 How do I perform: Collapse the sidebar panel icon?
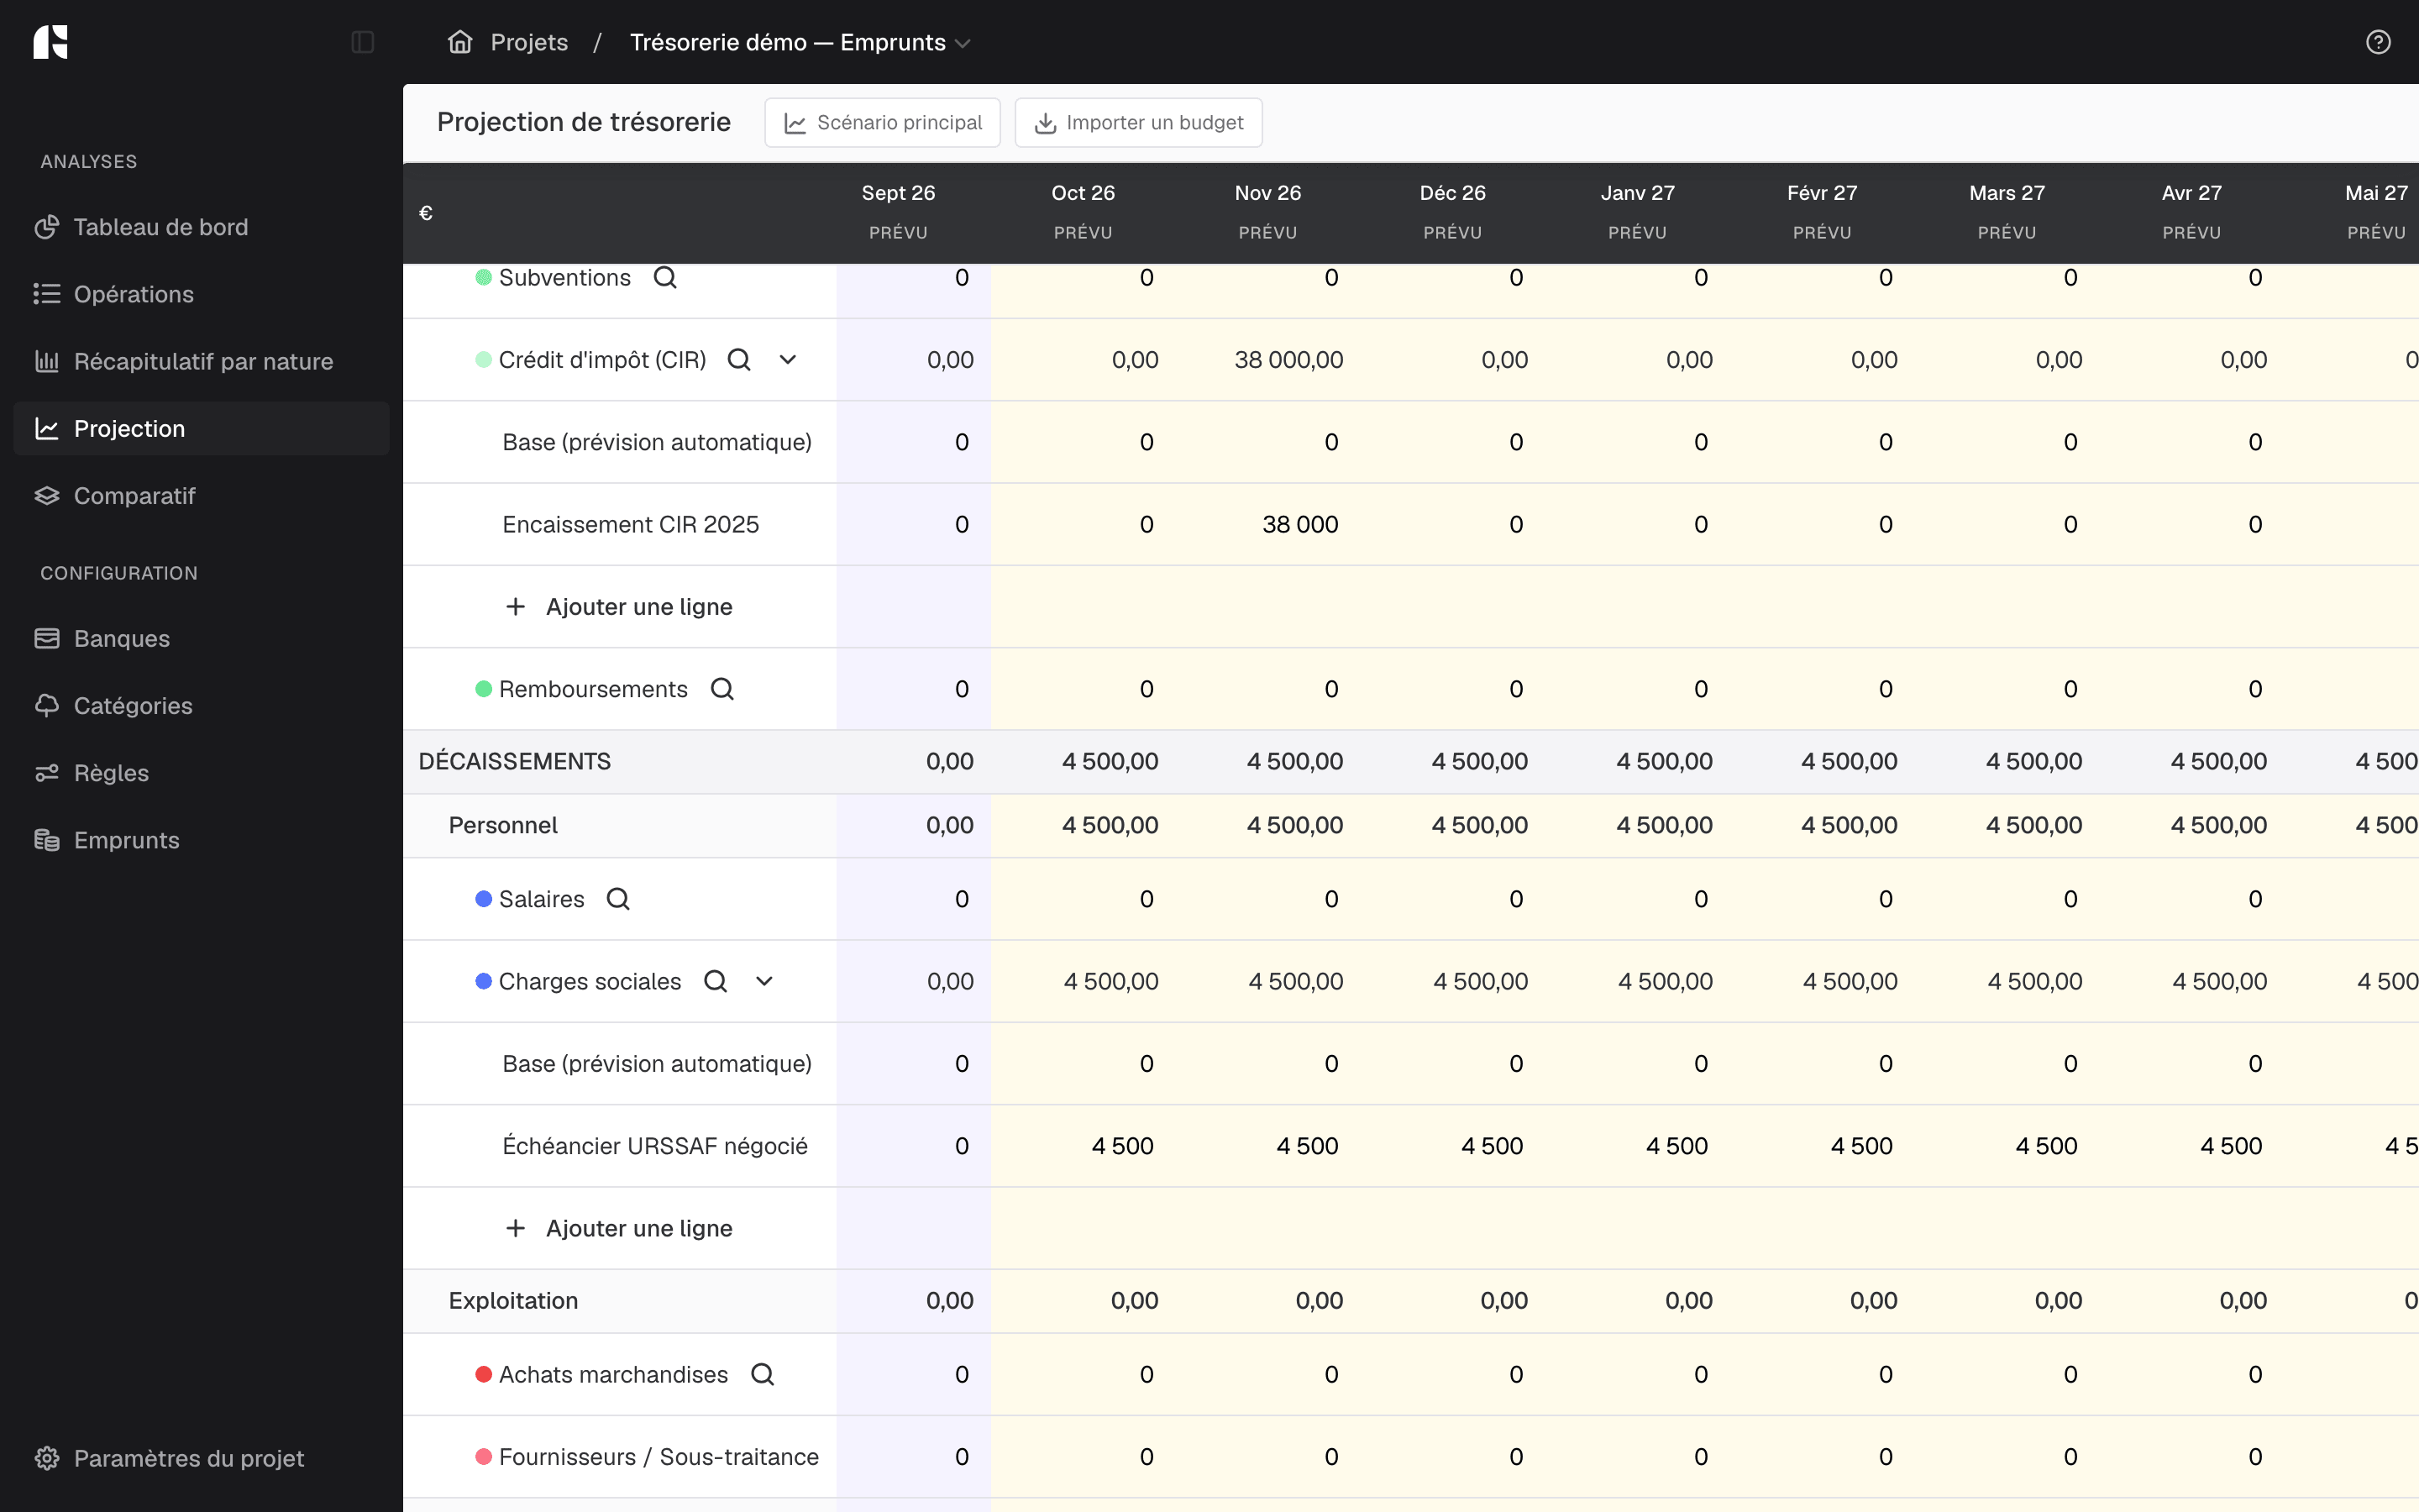click(x=363, y=42)
